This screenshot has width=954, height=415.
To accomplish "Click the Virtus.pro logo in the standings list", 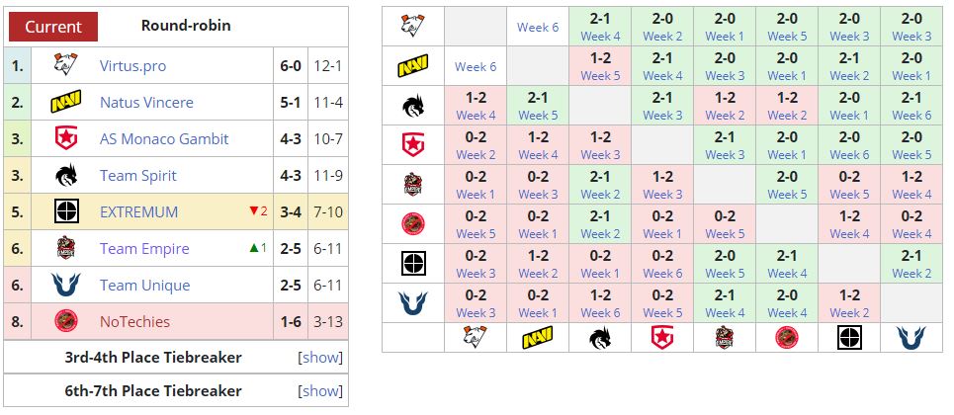I will pos(65,66).
